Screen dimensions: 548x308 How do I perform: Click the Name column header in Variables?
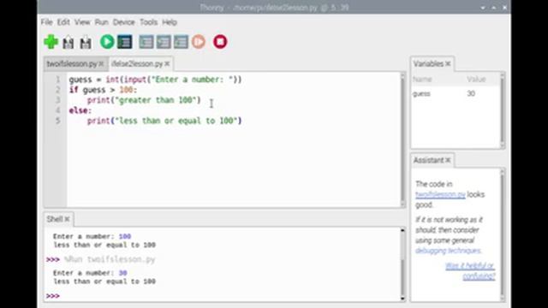pos(422,80)
